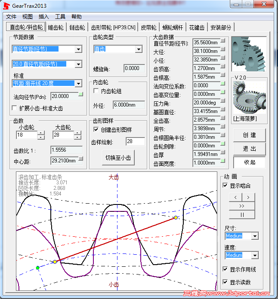Open the 20.0 直径节距 dropdown
Viewport: 278px width, 299px height.
click(x=78, y=64)
